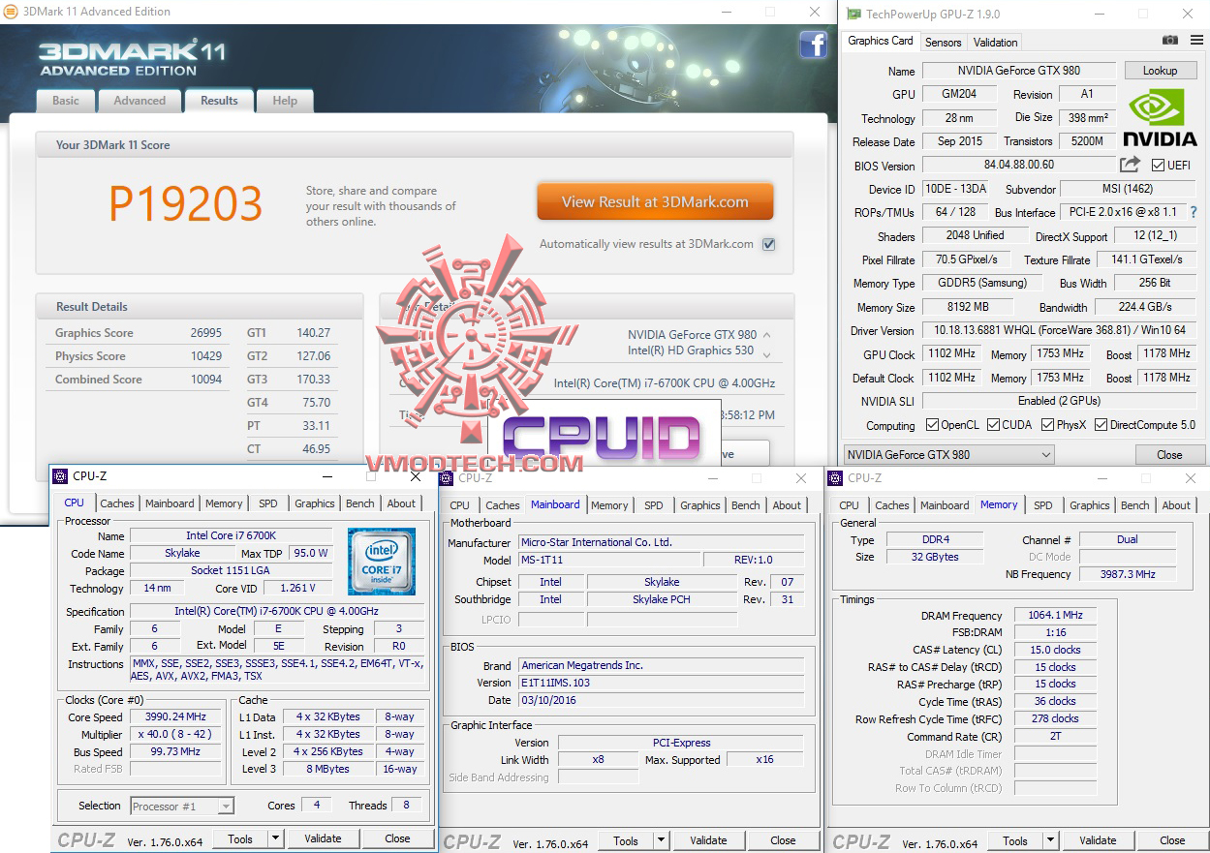Toggle the PhysX computing checkbox
1210x853 pixels.
click(x=1048, y=425)
